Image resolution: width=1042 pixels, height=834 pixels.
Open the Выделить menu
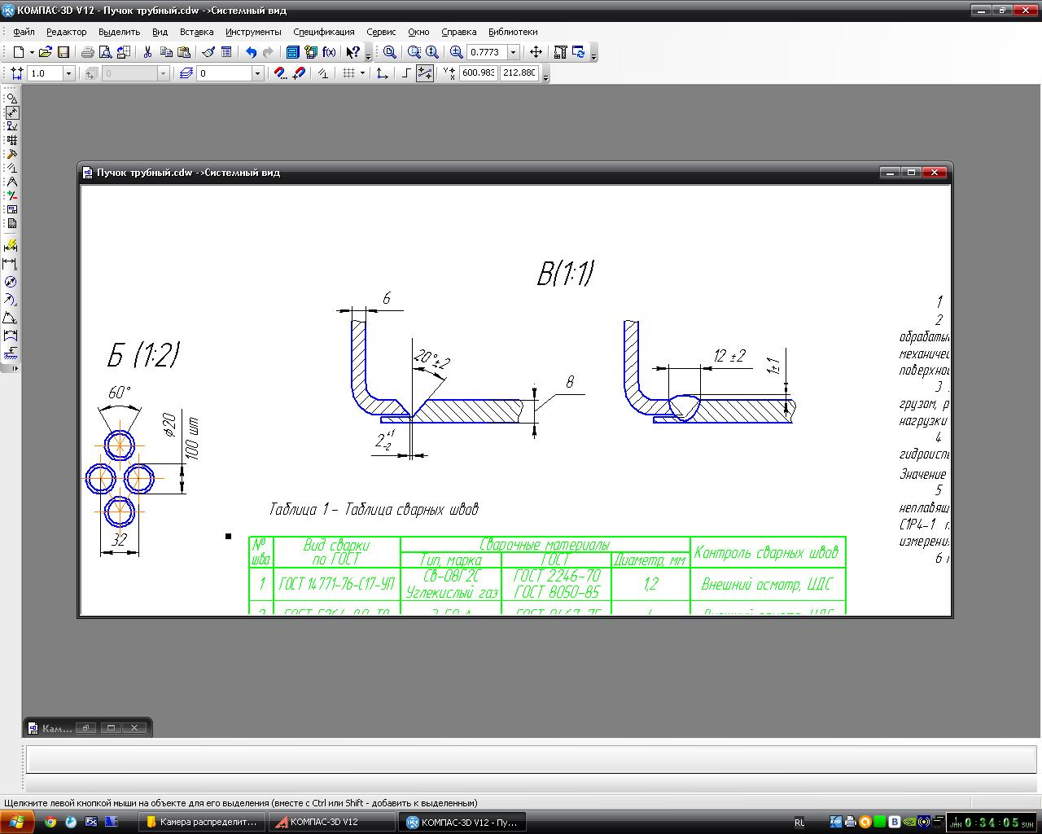(119, 32)
